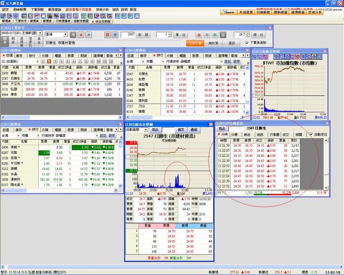
Task: Click the clock icon in main toolbar
Action: tap(43, 16)
